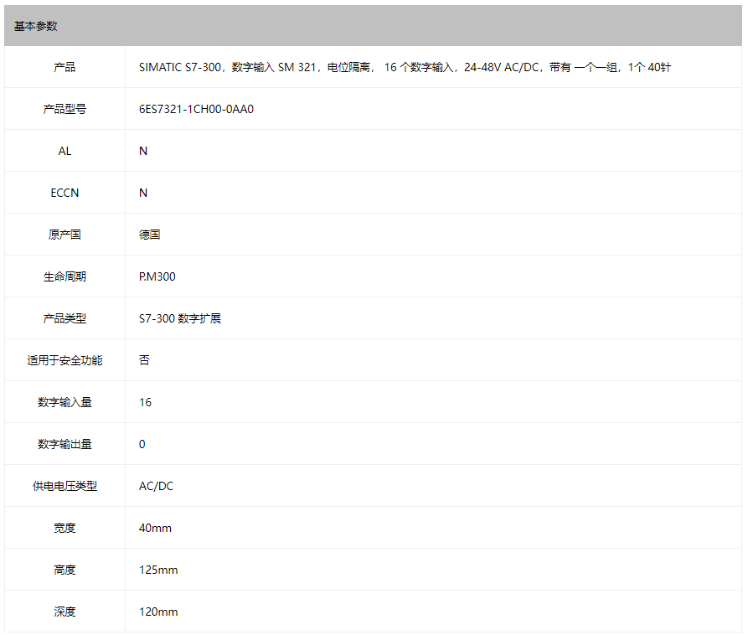Select the N value in ECCN row
748x635 pixels.
click(143, 194)
